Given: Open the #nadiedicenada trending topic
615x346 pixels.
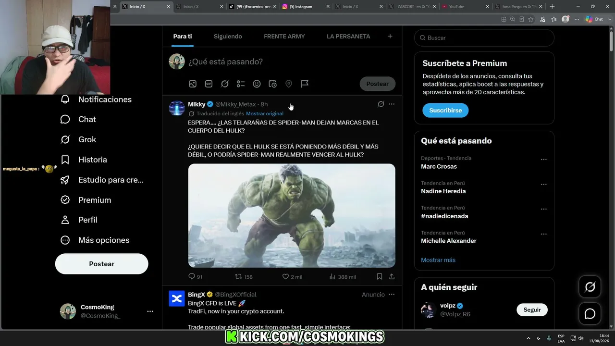Looking at the screenshot, I should (444, 216).
